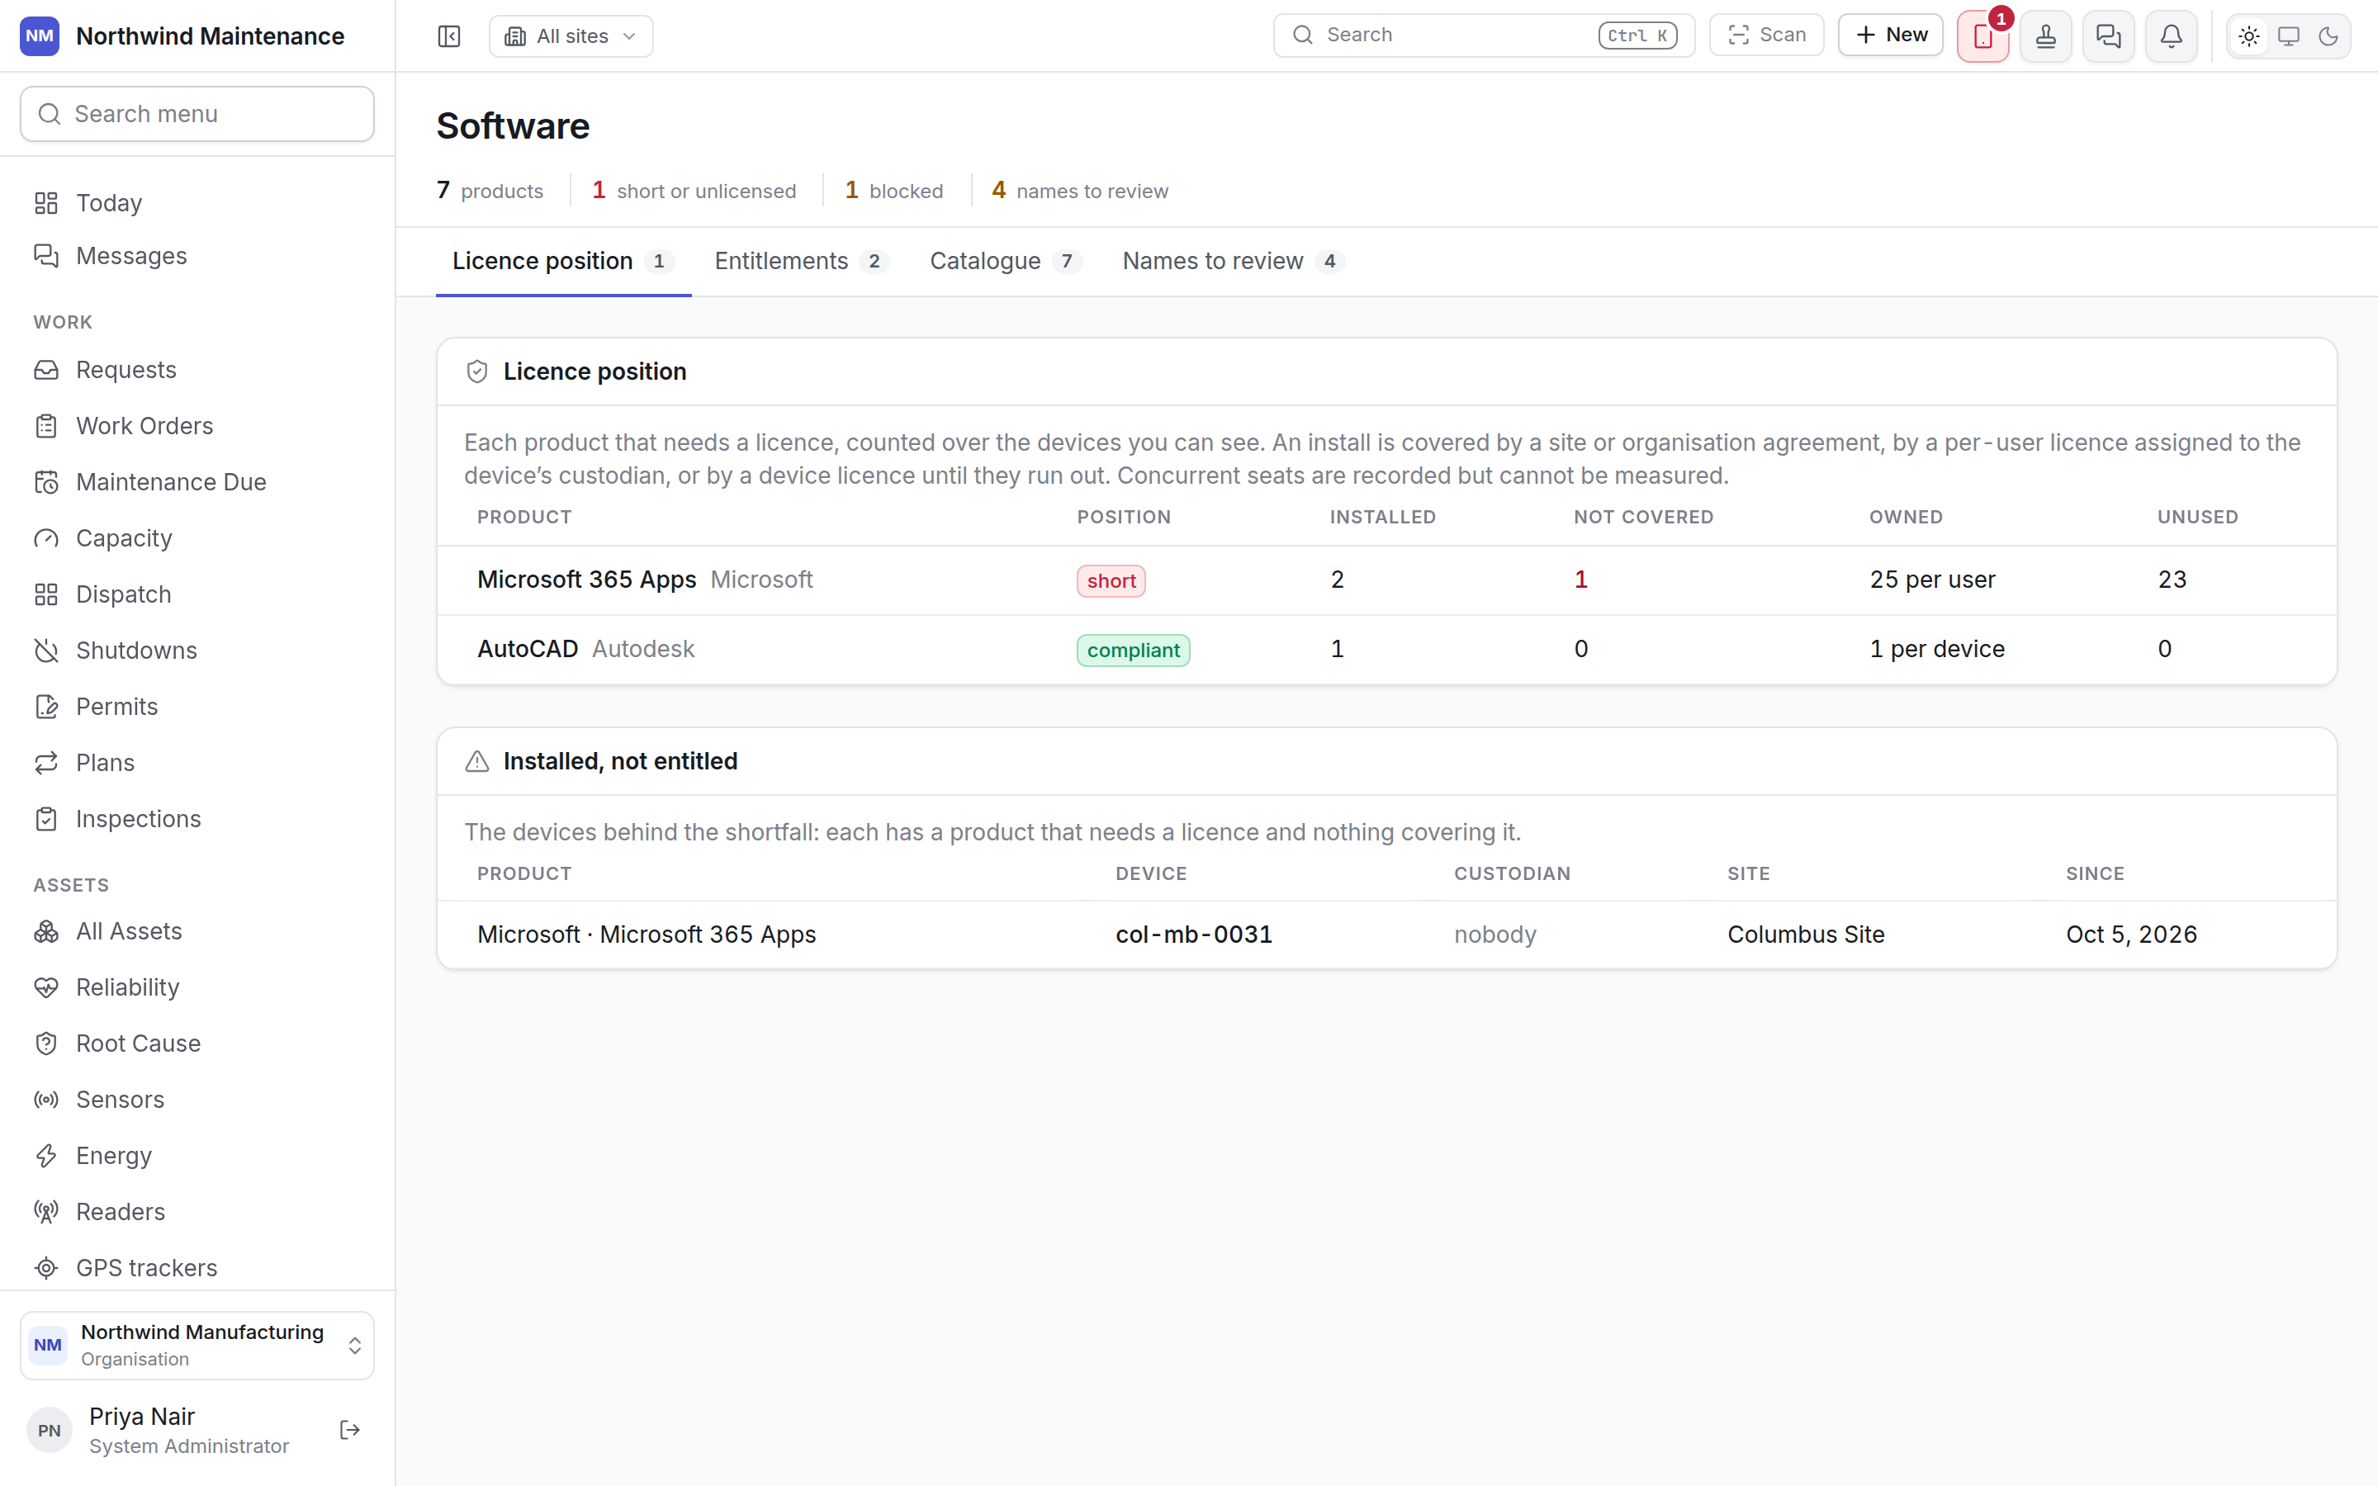Open Plans in the sidebar
The image size is (2378, 1486).
pos(197,763)
